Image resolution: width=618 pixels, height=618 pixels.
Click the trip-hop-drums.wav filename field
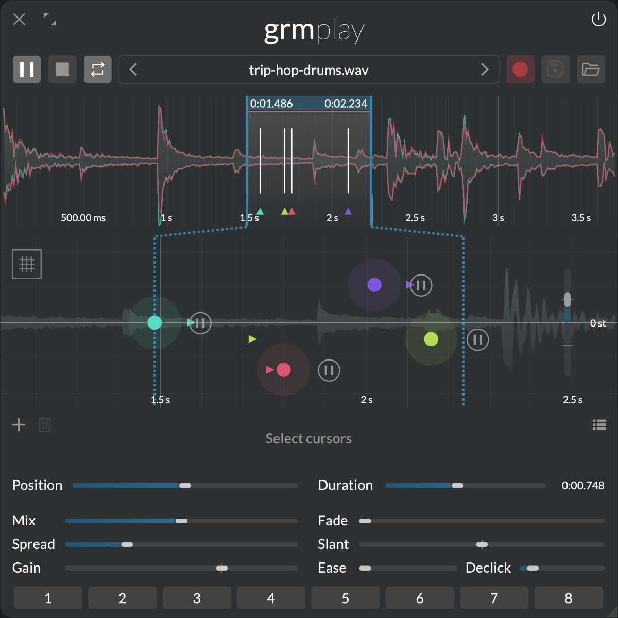tap(308, 70)
